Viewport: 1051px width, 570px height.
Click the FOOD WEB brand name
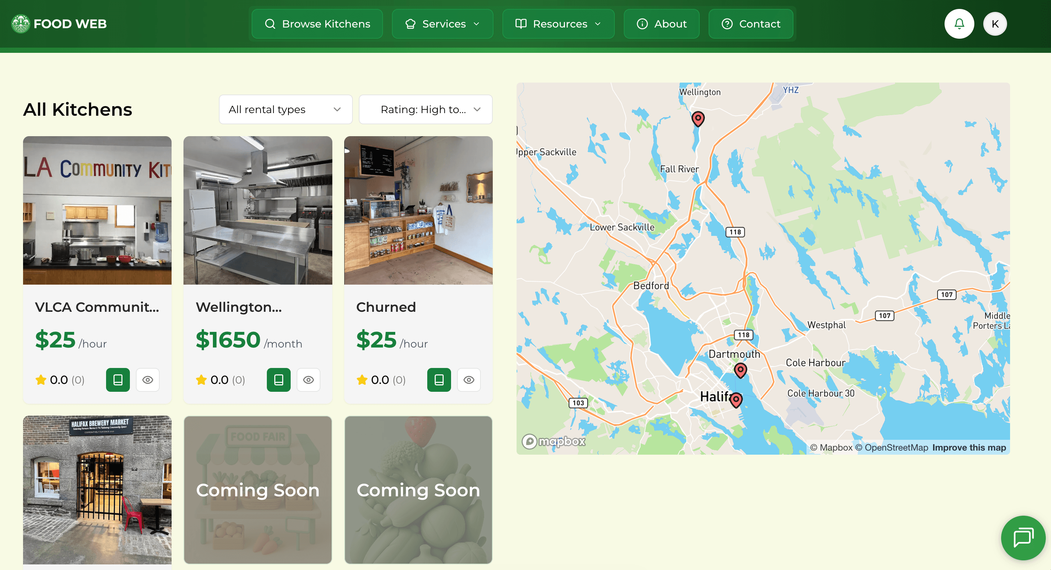(70, 24)
